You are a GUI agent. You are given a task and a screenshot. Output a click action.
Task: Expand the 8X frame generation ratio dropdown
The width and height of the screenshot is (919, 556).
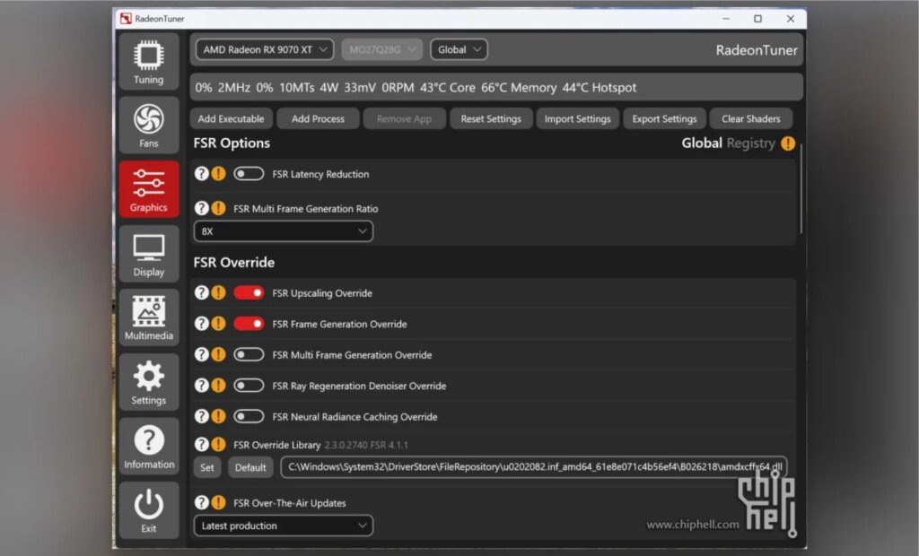(x=284, y=231)
